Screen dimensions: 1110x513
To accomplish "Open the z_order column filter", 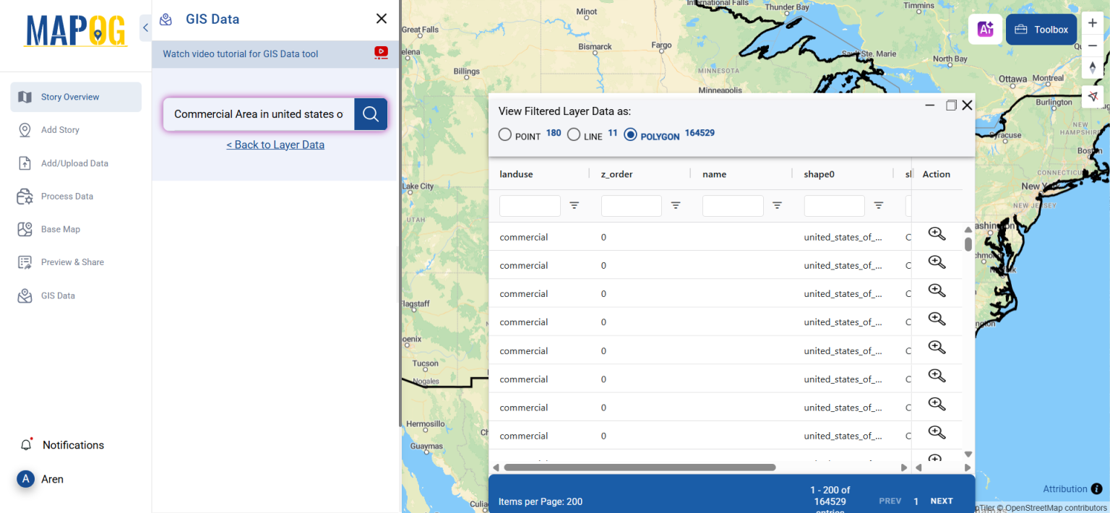I will [x=676, y=206].
